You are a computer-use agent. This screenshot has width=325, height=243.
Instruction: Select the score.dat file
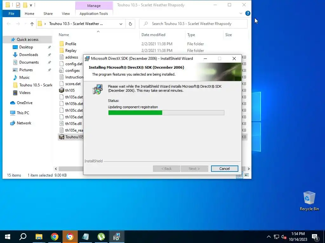[73, 84]
